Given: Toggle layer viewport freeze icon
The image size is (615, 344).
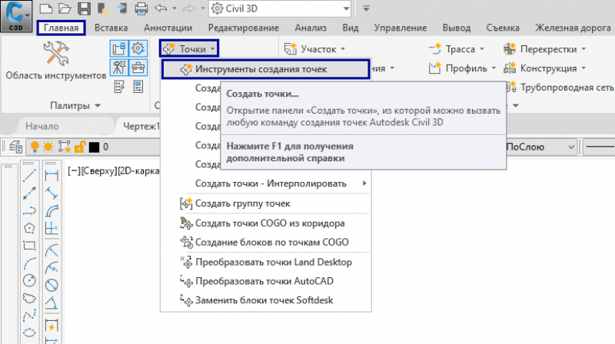Looking at the screenshot, I should pos(65,147).
